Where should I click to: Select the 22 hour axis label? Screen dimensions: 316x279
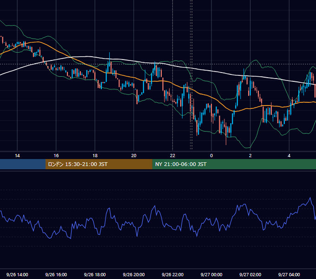pos(172,156)
